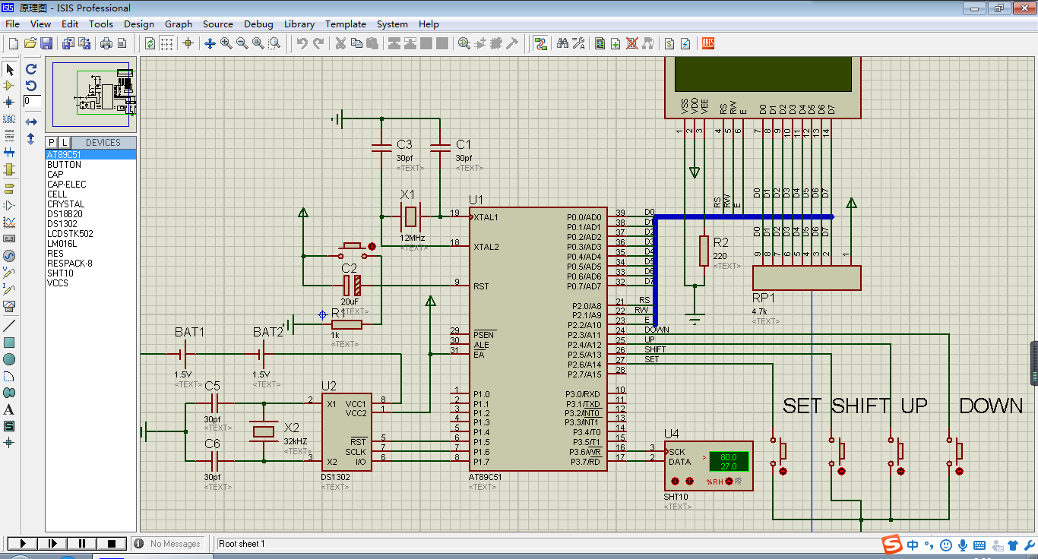Select the pan/center view tool
Screen dimensions: 1038x559
[210, 43]
